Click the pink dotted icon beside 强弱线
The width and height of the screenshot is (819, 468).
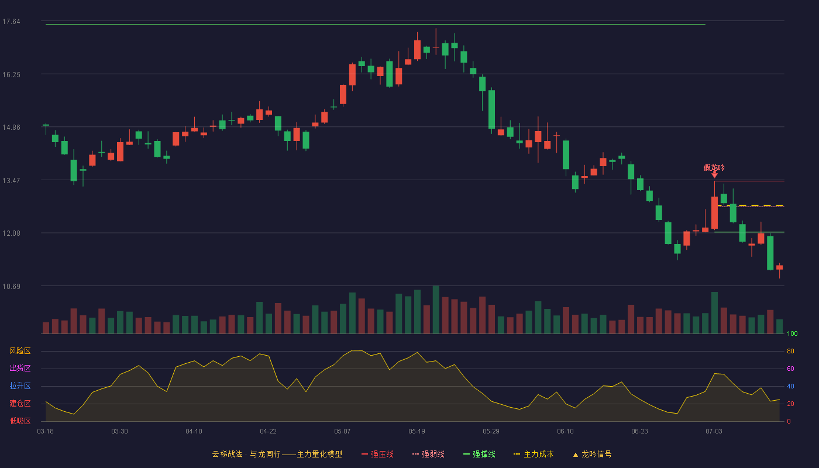[415, 454]
